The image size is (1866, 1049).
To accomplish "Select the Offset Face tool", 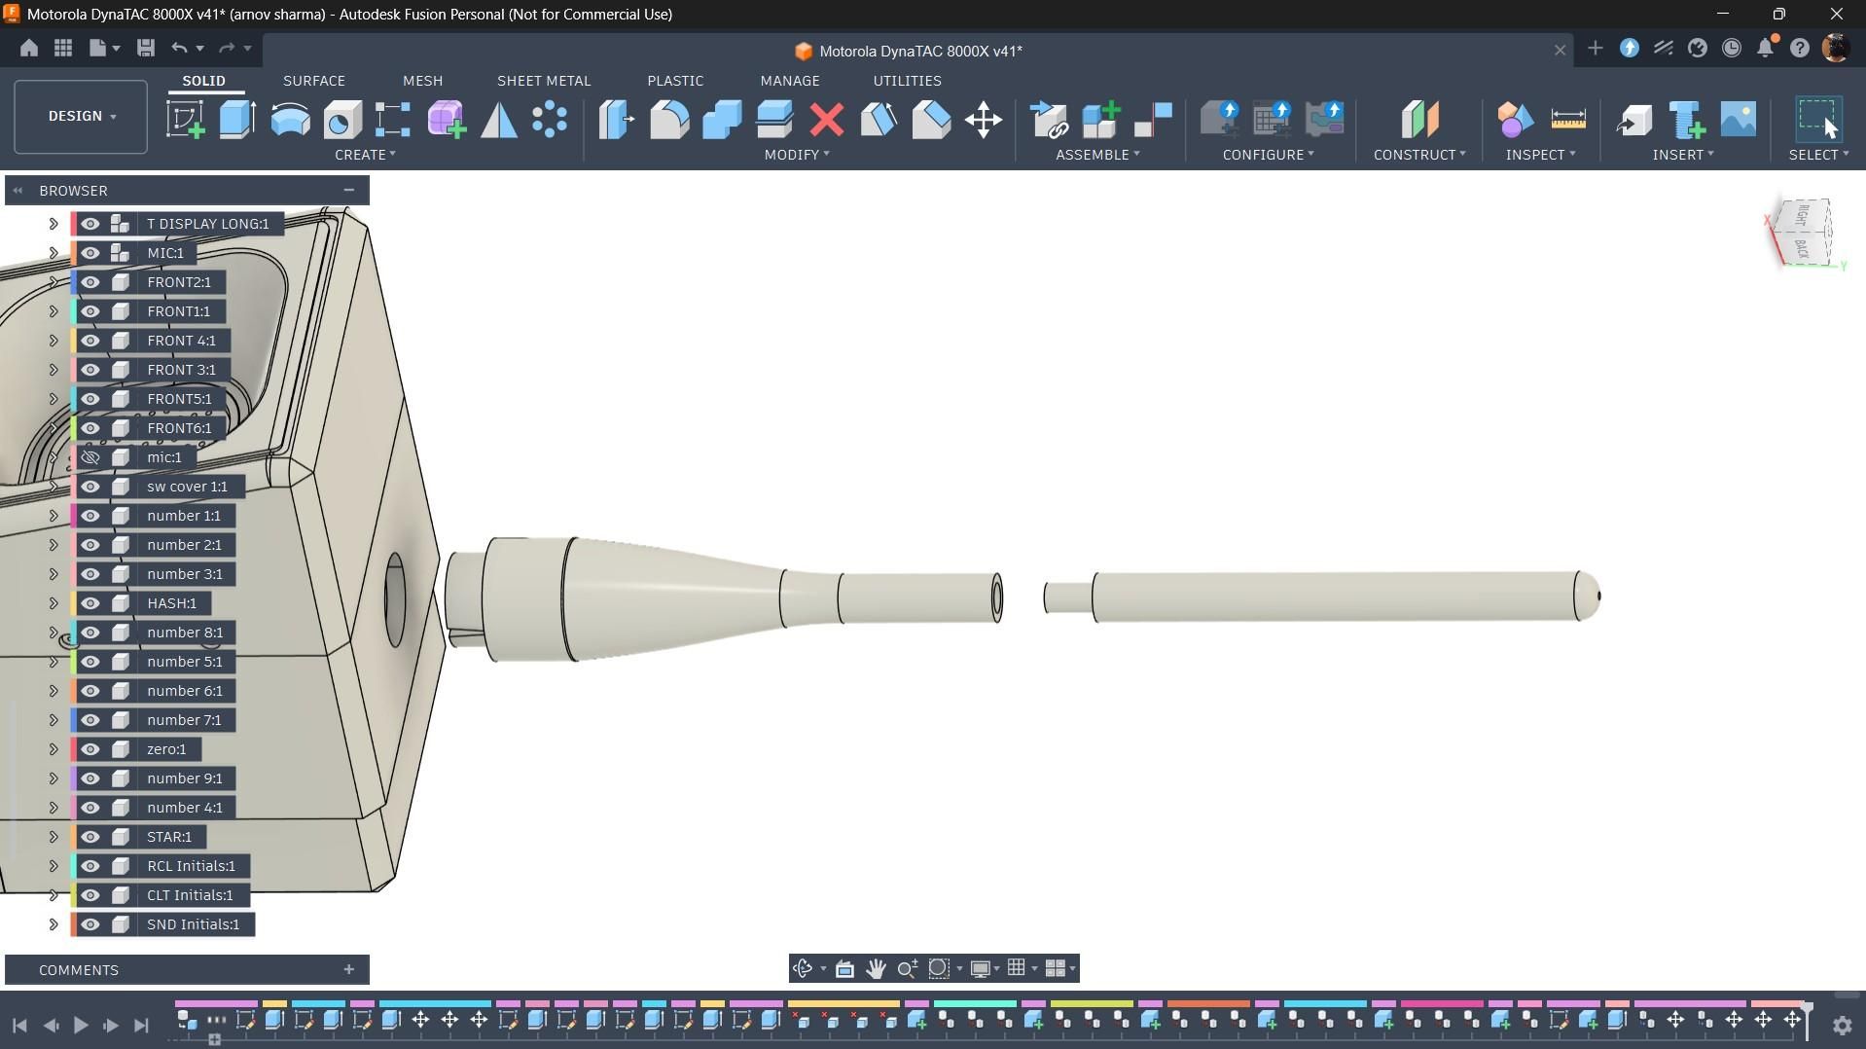I will point(774,120).
